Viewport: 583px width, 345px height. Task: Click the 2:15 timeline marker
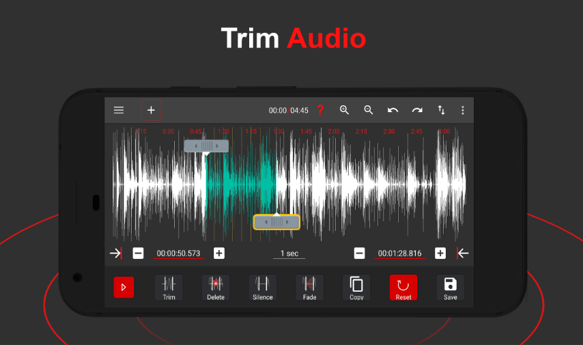point(361,131)
